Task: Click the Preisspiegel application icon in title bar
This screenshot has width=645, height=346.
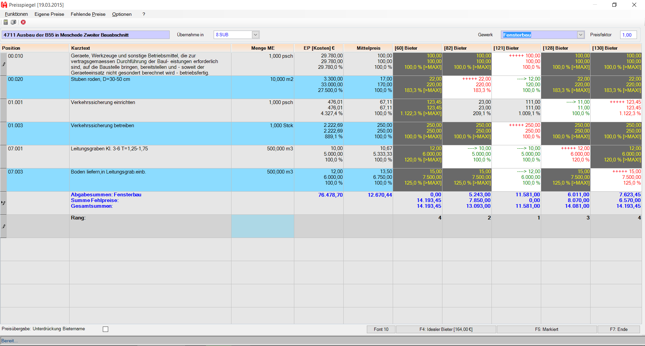Action: (x=4, y=5)
